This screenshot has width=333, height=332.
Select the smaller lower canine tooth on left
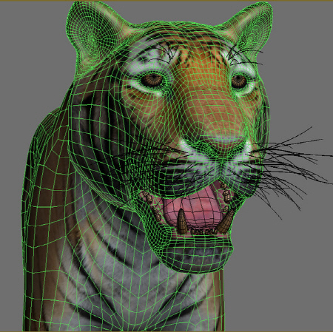point(182,222)
